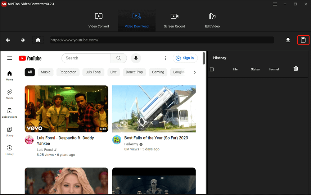Switch to the Video Download tab
Screen dimensions: 311x195
136,21
